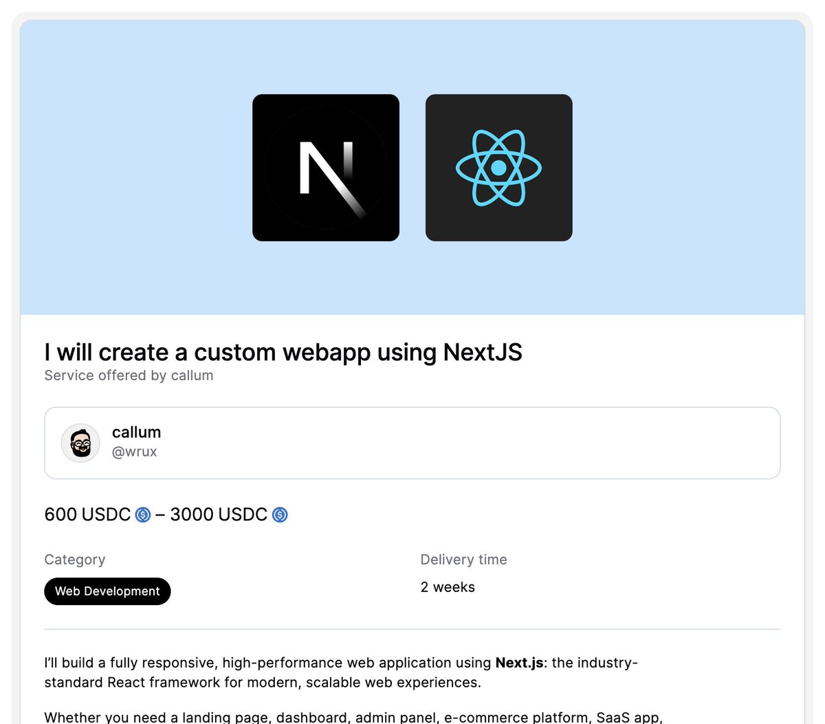Viewport: 825px width, 724px height.
Task: Click the service title heading text
Action: coord(283,352)
